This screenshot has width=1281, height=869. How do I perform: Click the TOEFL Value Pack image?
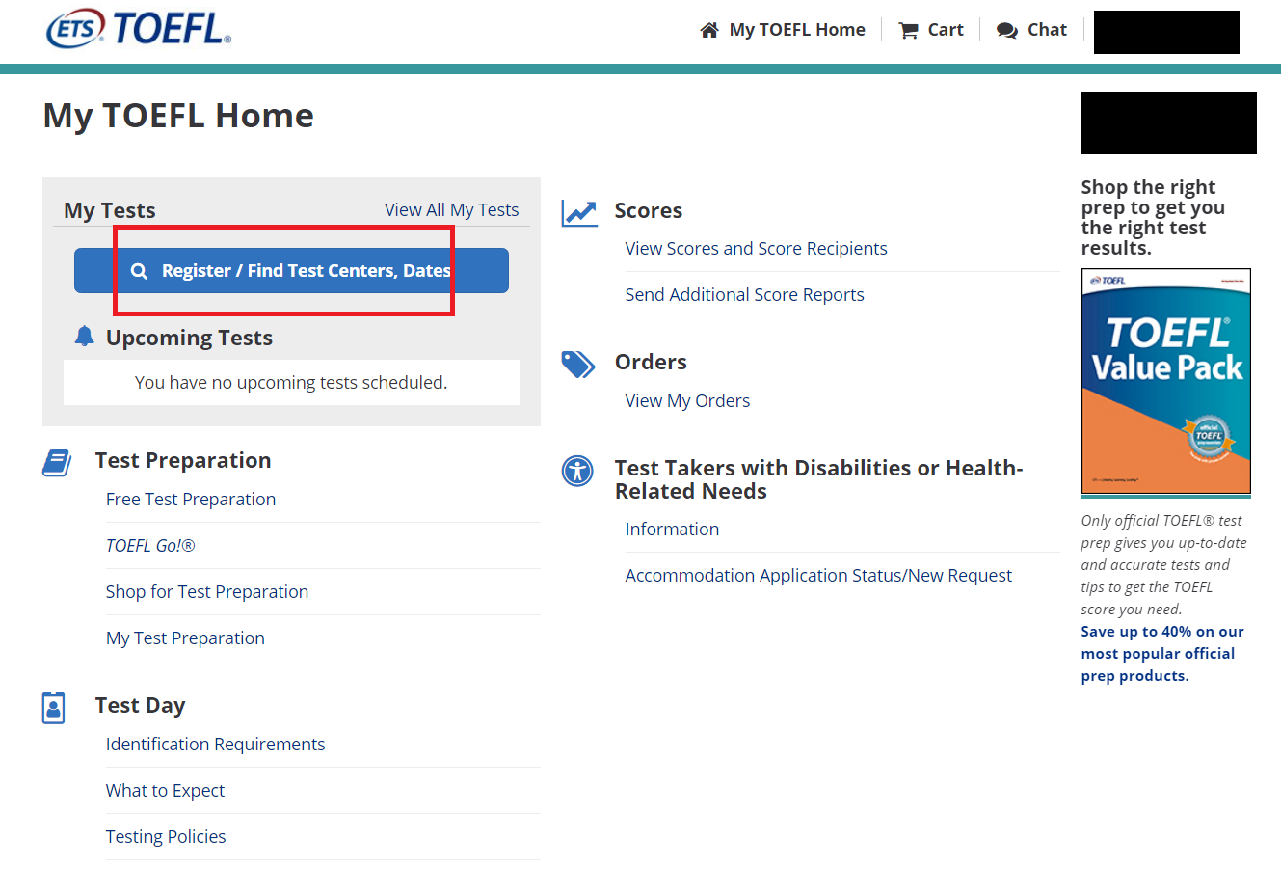coord(1166,382)
